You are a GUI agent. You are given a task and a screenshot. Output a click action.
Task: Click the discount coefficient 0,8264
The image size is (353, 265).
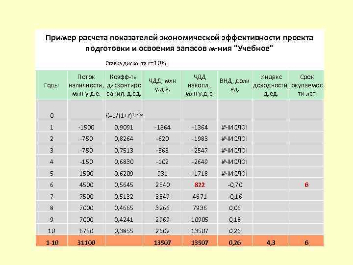[124, 138]
